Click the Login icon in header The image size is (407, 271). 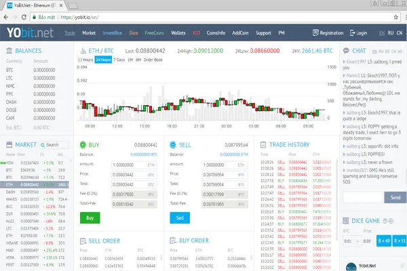pos(352,33)
